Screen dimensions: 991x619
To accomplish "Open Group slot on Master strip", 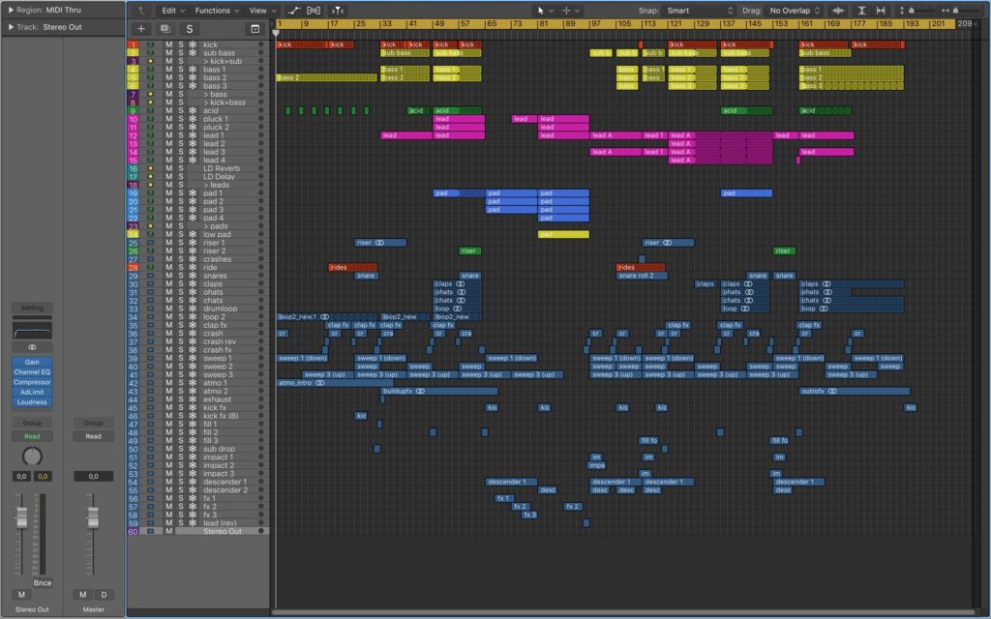I will pos(94,423).
